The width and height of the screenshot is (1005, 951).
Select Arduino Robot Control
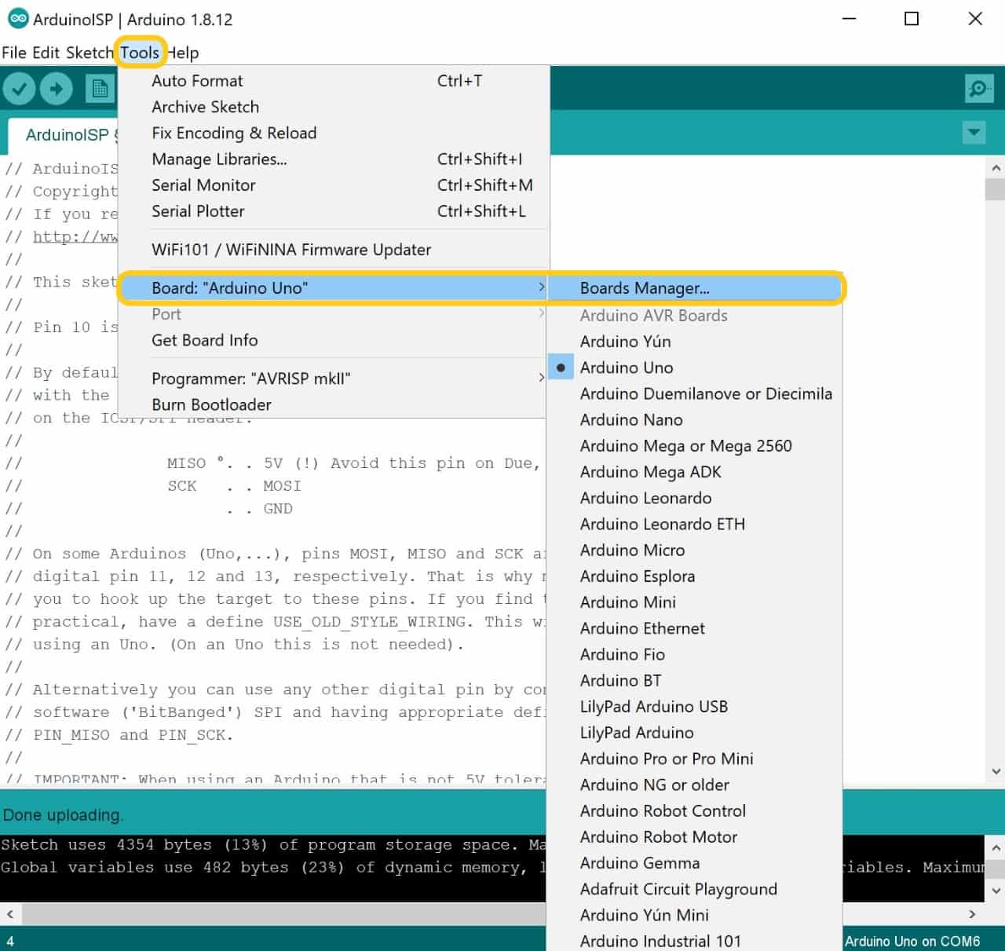(695, 810)
